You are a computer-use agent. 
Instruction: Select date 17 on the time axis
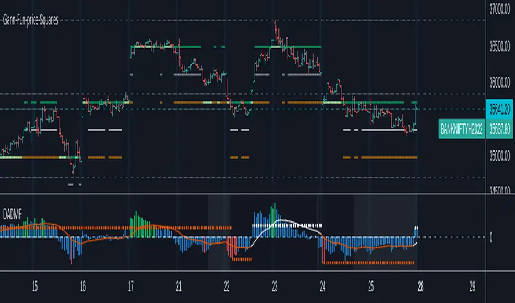pos(130,287)
